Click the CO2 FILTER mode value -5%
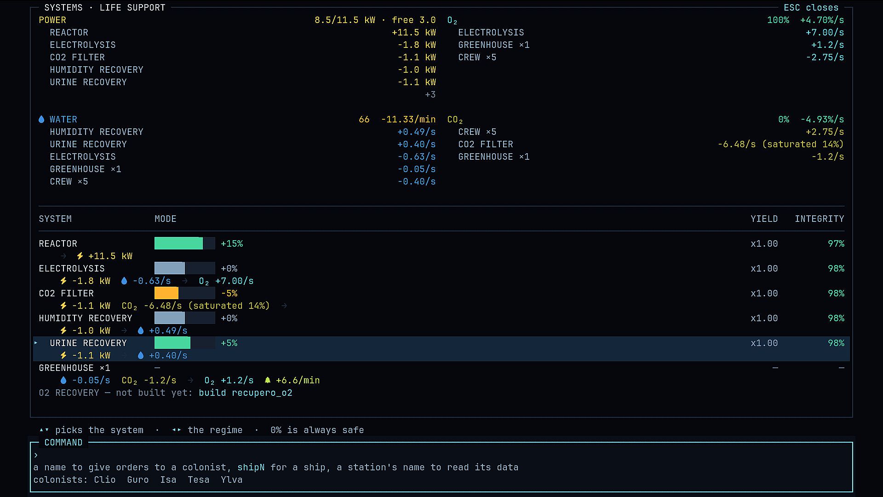883x497 pixels. click(x=229, y=293)
